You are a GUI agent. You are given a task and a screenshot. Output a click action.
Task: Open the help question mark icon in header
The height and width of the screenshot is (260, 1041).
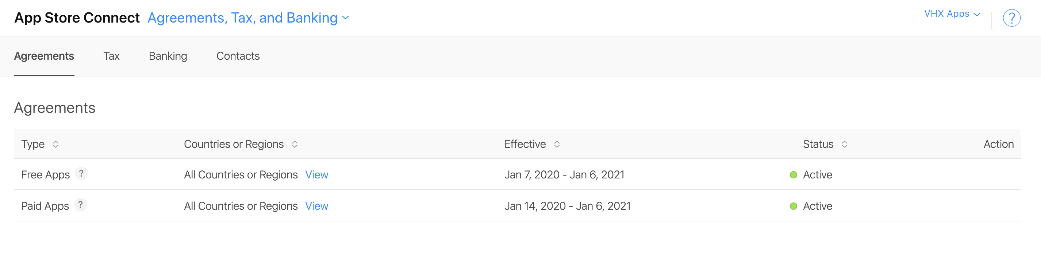[1011, 18]
